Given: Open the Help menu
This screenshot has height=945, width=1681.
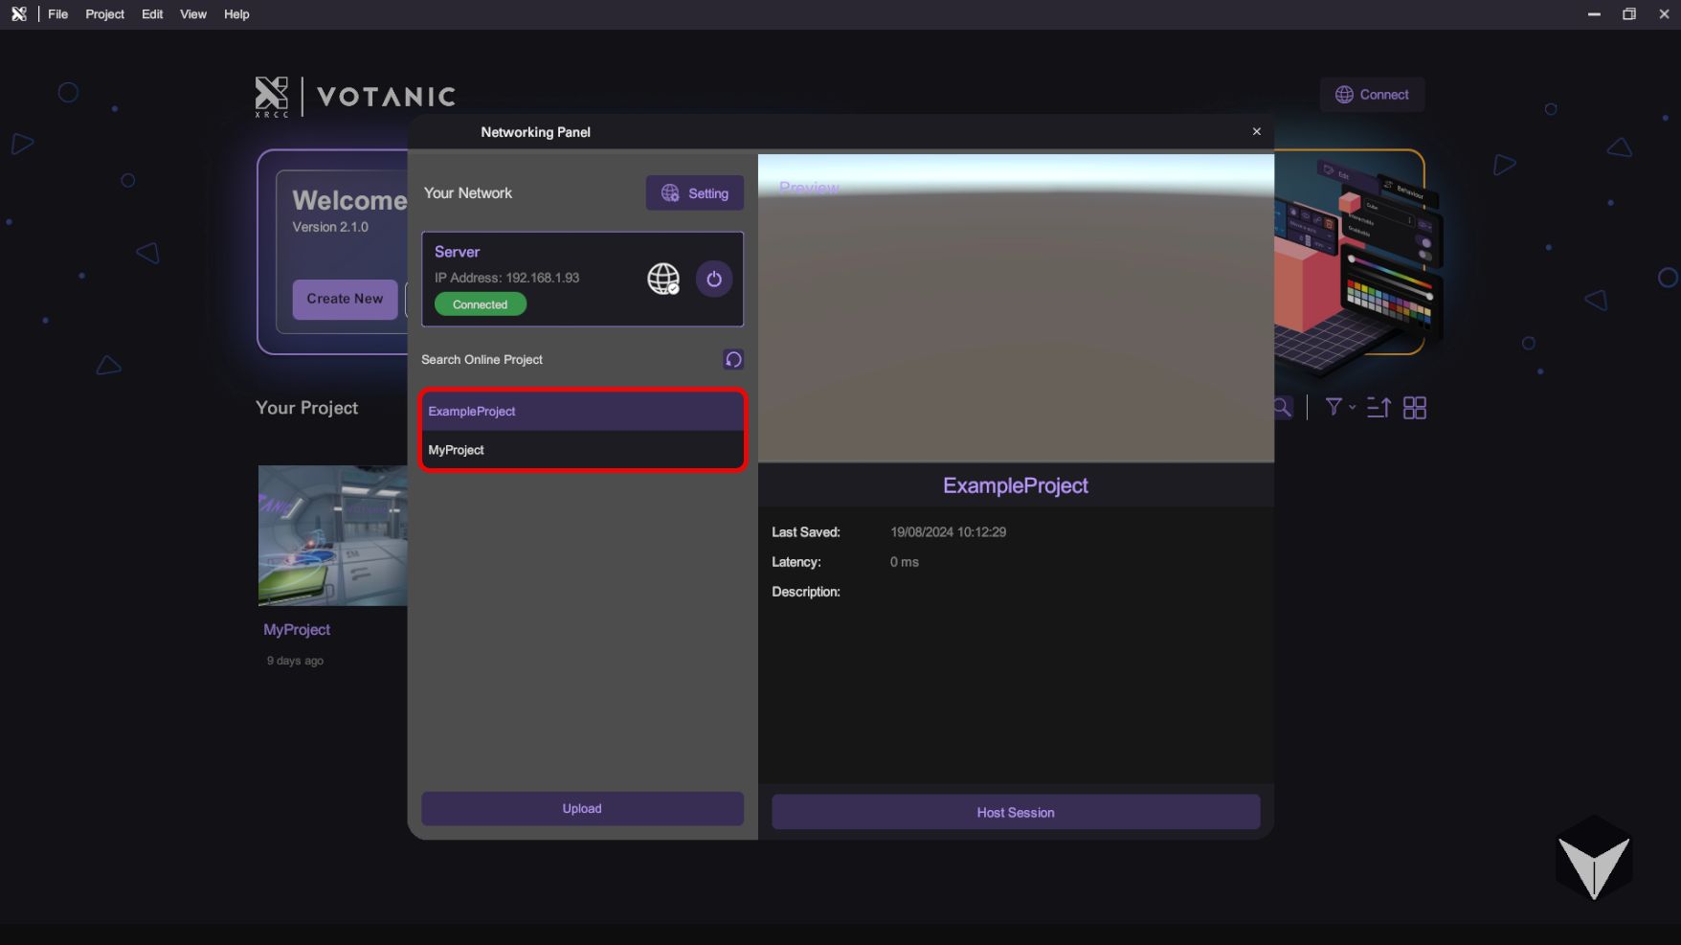Looking at the screenshot, I should click(x=236, y=14).
